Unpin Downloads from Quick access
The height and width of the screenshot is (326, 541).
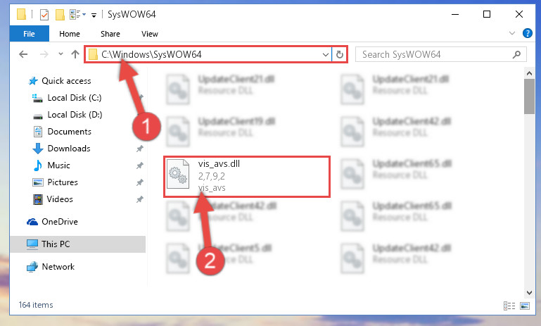pos(140,149)
